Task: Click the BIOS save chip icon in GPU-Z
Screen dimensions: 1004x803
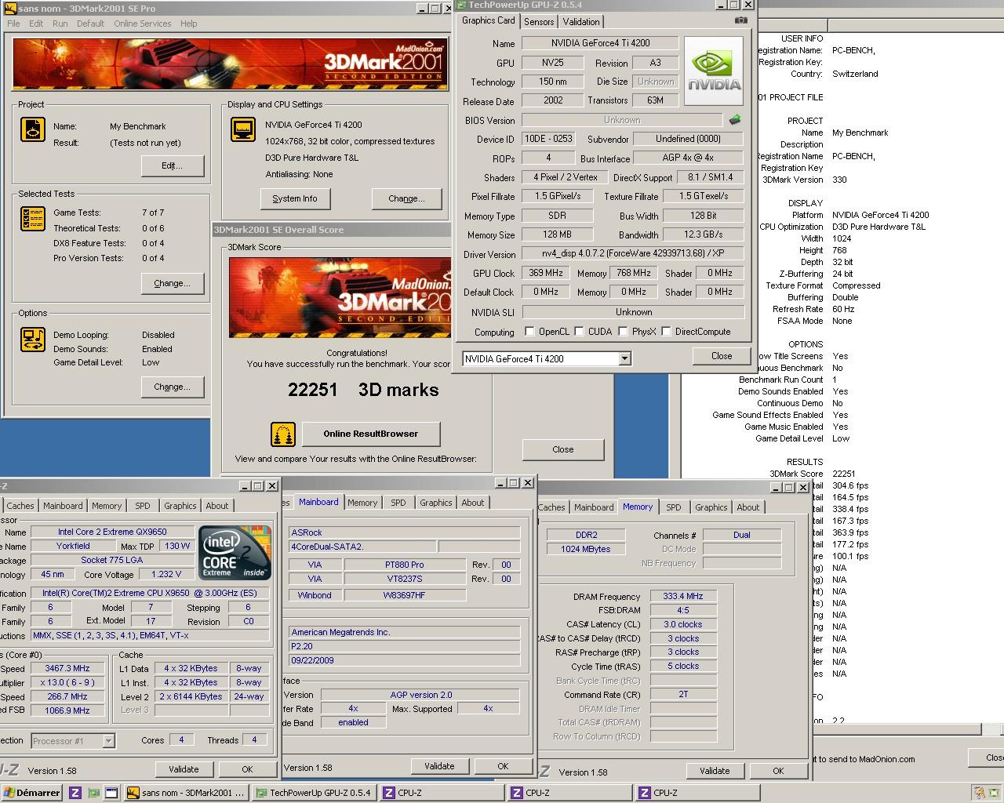Action: [x=735, y=120]
